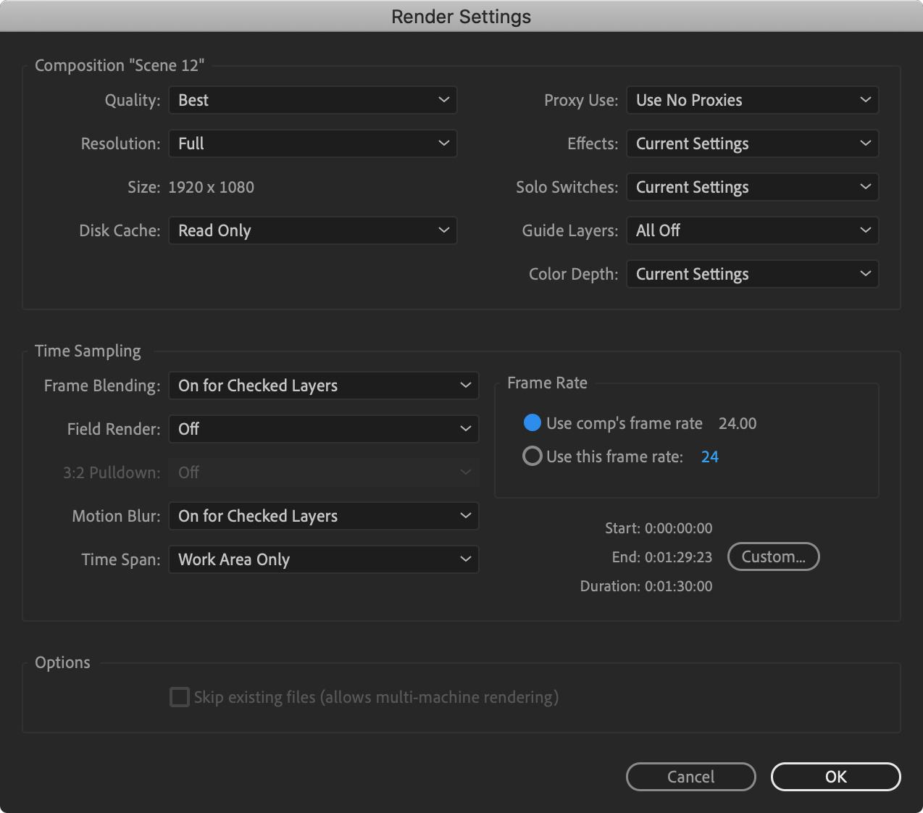Open the Effects dropdown
923x813 pixels.
tap(752, 143)
